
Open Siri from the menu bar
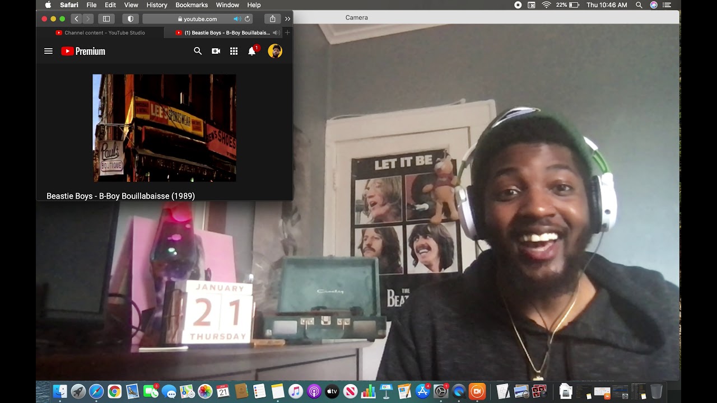(x=654, y=5)
